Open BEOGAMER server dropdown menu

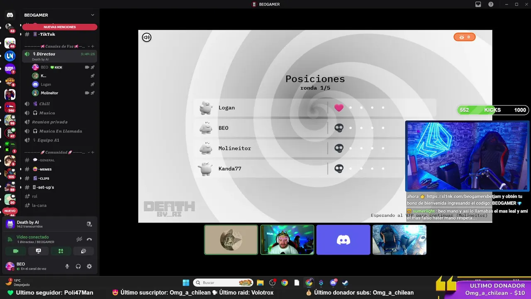[x=93, y=15]
